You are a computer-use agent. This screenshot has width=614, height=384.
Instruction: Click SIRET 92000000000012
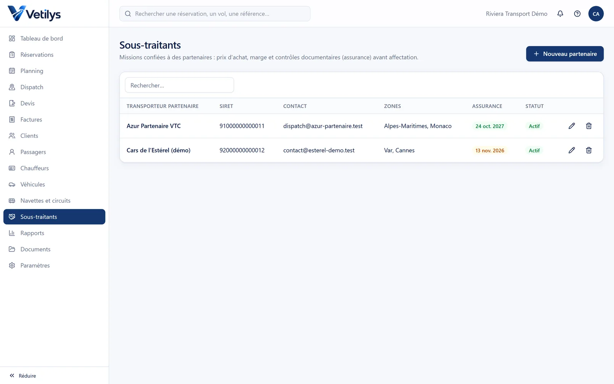(242, 150)
